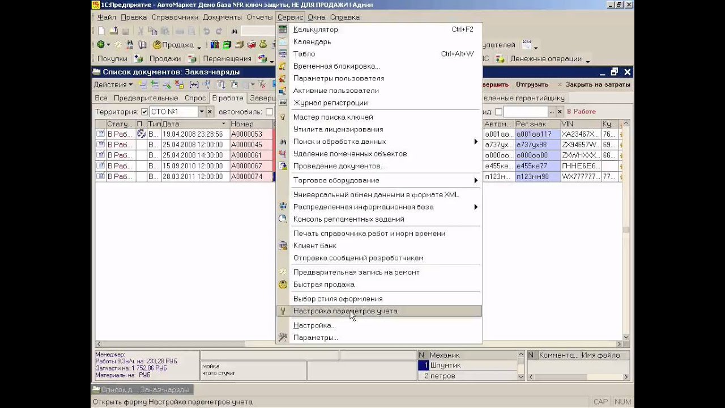
Task: Click the calculator icon in Сервис menu
Action: pyautogui.click(x=283, y=29)
